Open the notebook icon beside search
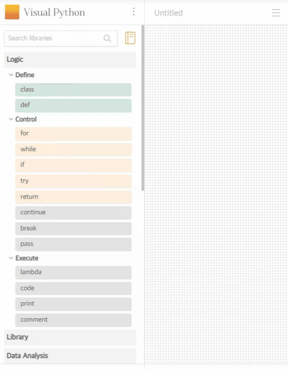This screenshot has height=369, width=288. click(130, 38)
